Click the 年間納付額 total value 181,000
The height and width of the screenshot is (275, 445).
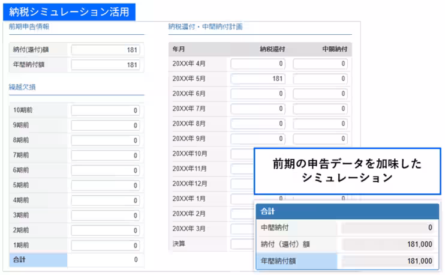coord(389,261)
